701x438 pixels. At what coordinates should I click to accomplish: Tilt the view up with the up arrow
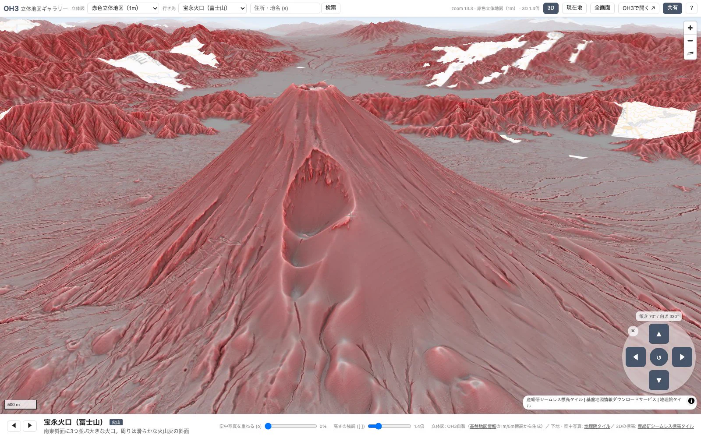[659, 334]
